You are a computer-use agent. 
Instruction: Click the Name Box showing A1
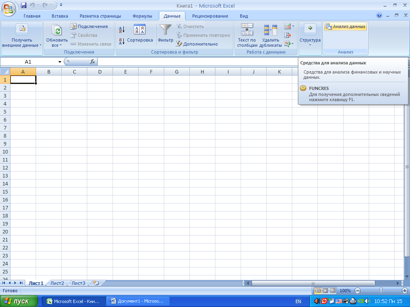point(28,62)
